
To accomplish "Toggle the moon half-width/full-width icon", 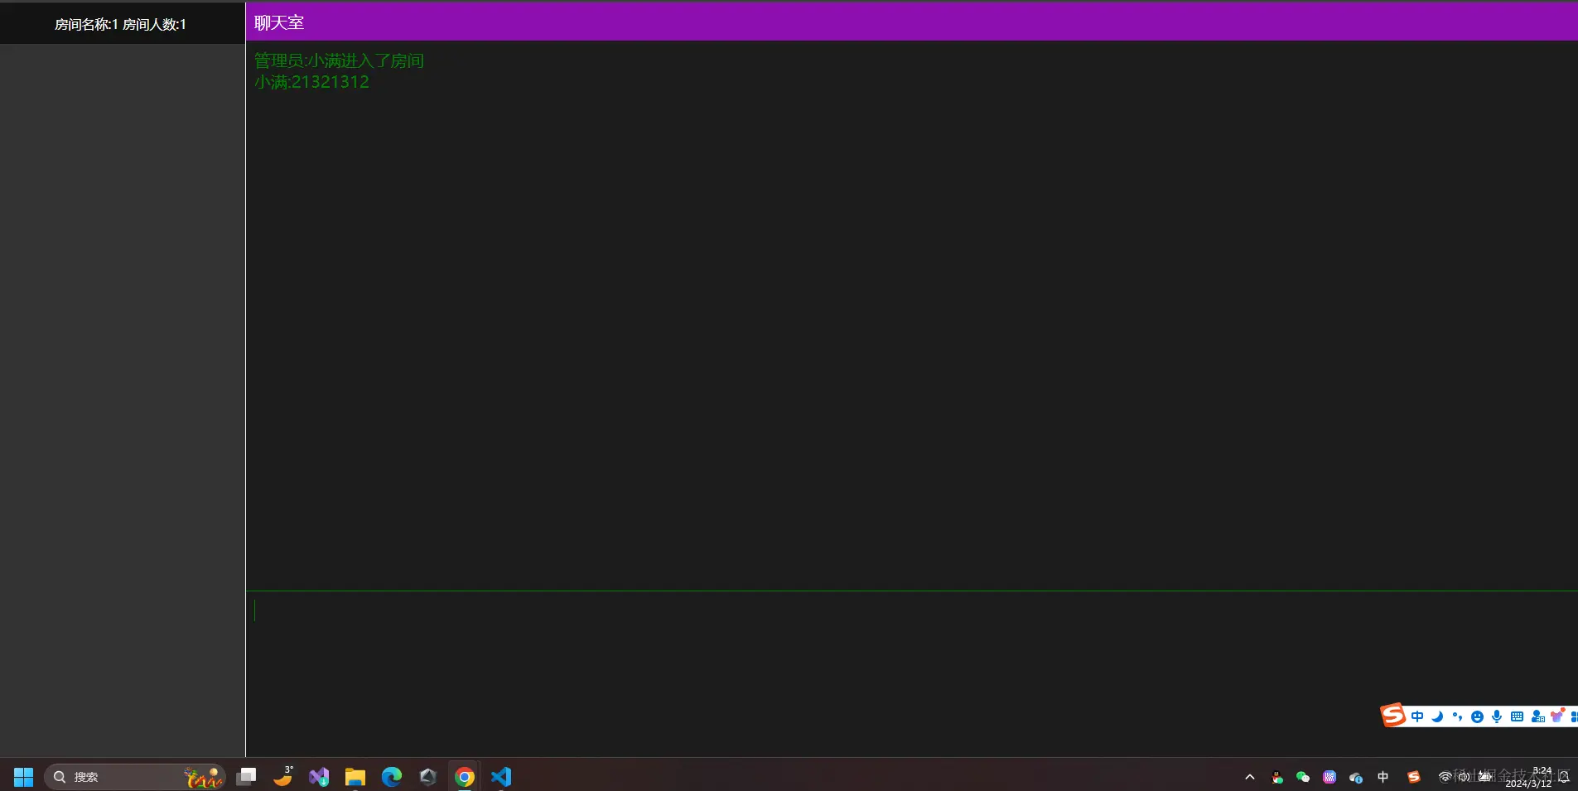I will tap(1437, 716).
